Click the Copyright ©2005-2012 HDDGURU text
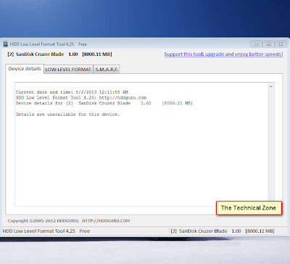This screenshot has width=290, height=264. pyautogui.click(x=69, y=220)
